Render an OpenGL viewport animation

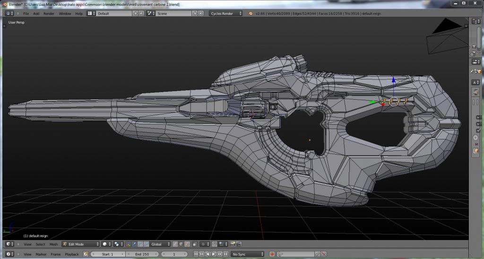[238, 244]
